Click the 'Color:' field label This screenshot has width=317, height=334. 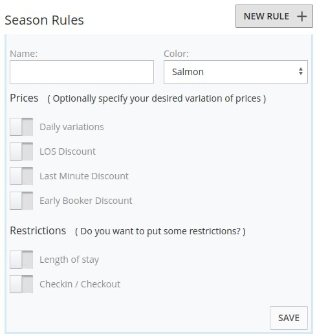tap(176, 54)
